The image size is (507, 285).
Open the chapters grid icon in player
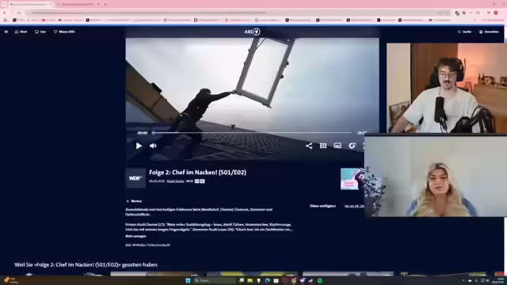323,146
